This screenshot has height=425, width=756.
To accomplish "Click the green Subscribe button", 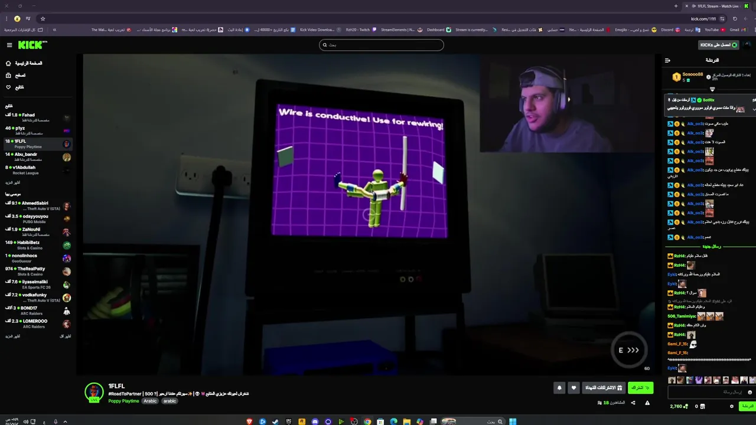I will [x=640, y=388].
